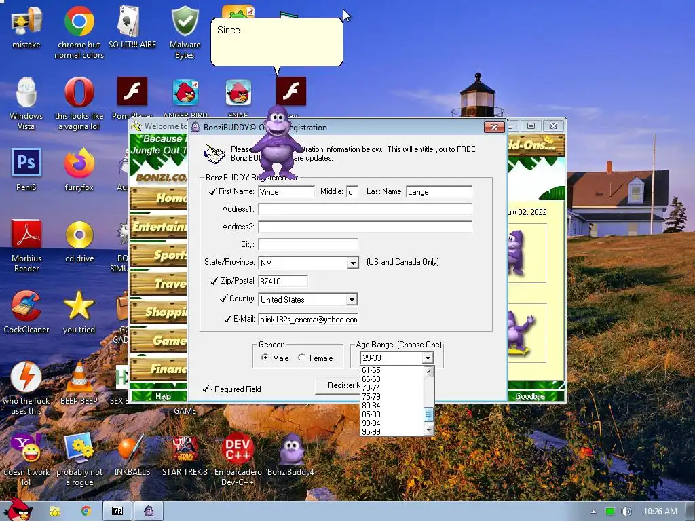
Task: Select the Male radio button
Action: pyautogui.click(x=265, y=357)
